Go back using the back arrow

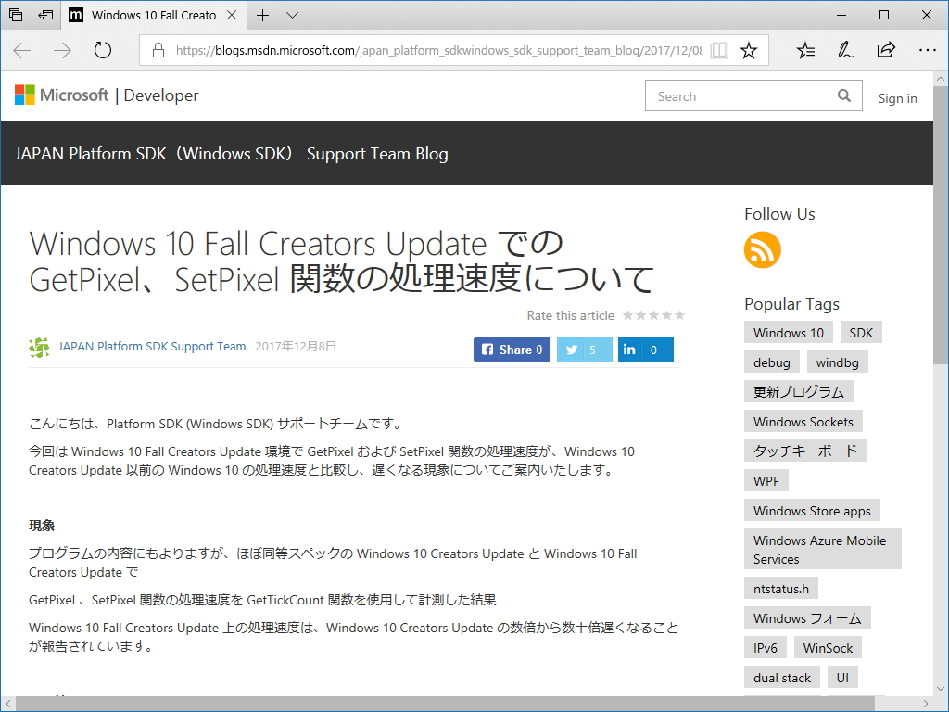click(x=20, y=50)
